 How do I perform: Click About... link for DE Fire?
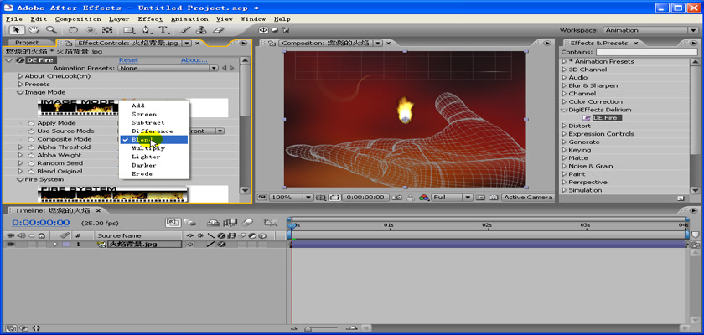click(x=194, y=60)
